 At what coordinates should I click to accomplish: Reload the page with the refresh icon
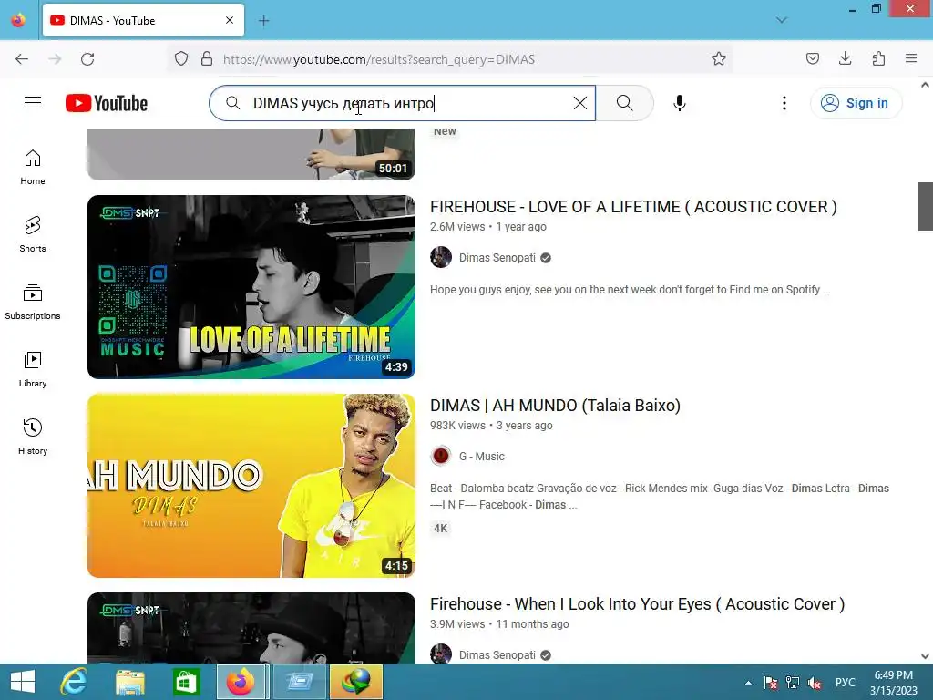pyautogui.click(x=87, y=59)
